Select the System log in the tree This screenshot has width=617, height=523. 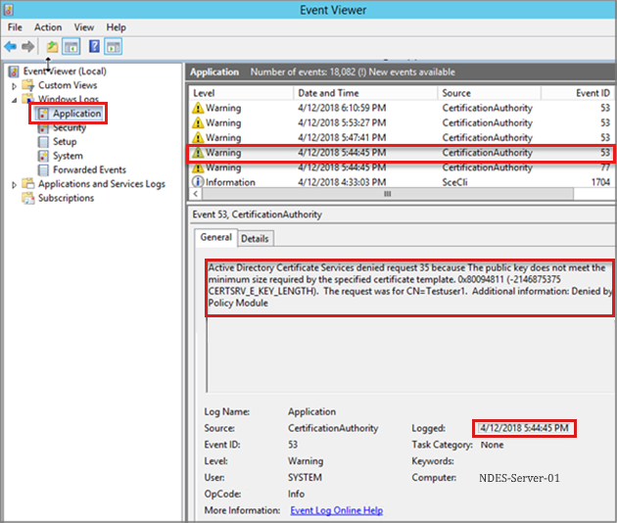click(68, 156)
